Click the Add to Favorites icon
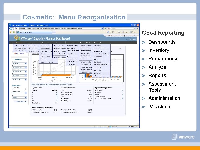The image size is (200, 150). (x=14, y=32)
